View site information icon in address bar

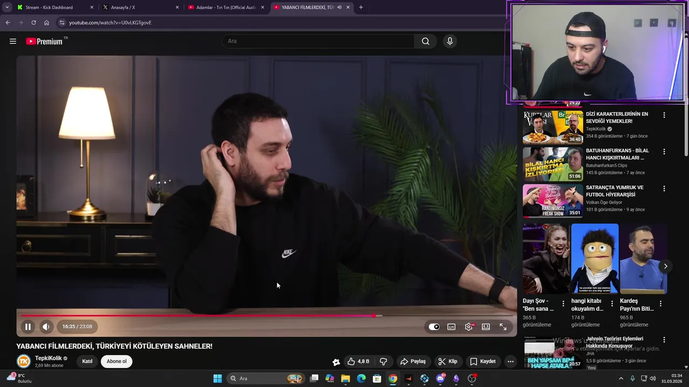[62, 23]
